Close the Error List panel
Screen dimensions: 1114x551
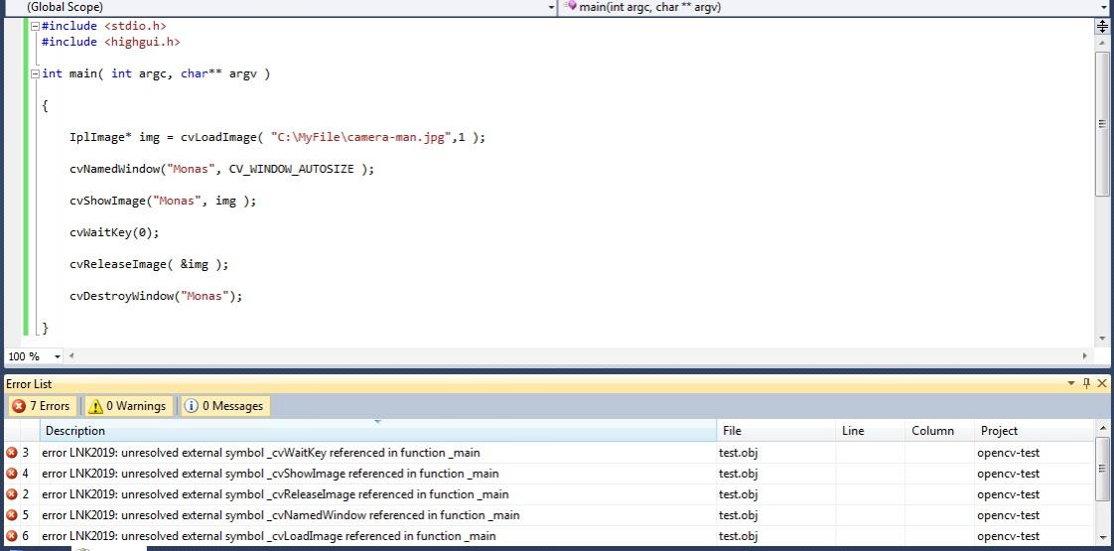[x=1102, y=383]
